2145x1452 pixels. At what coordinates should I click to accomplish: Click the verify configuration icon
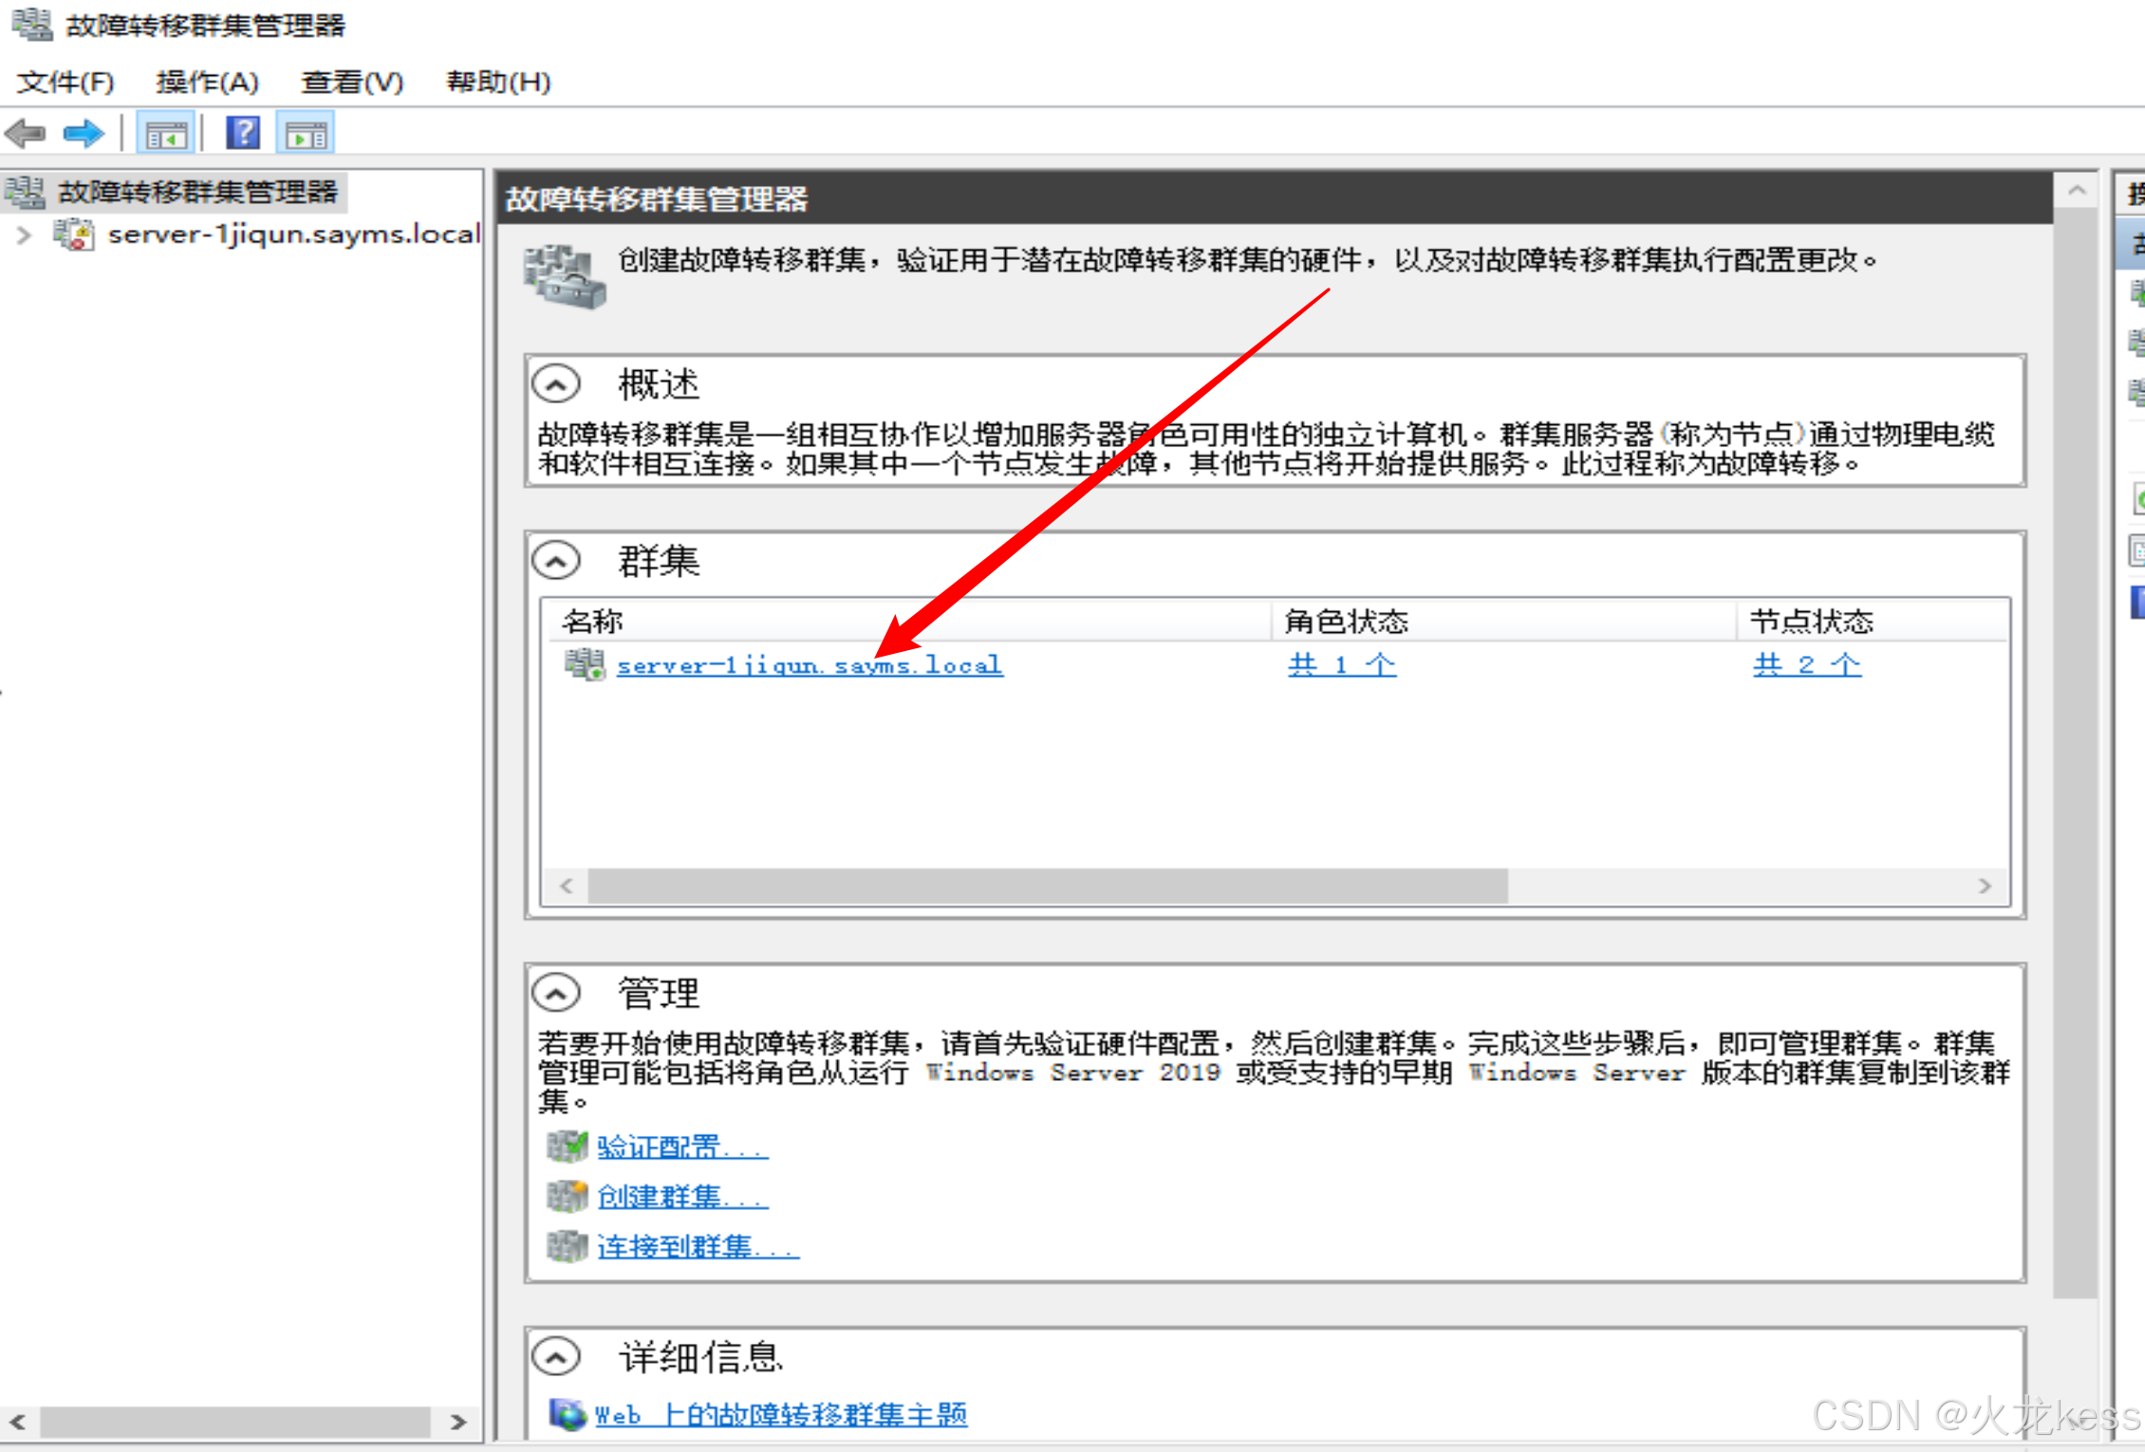pyautogui.click(x=567, y=1146)
